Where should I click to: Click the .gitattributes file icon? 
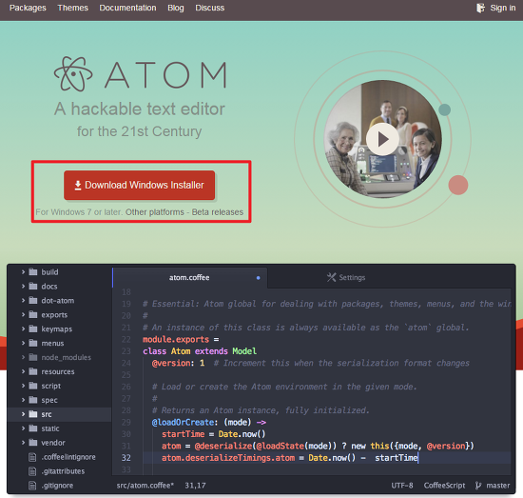click(32, 471)
